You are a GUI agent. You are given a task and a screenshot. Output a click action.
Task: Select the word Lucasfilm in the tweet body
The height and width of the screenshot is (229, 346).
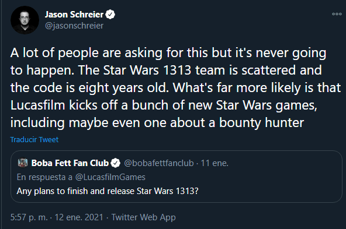38,105
